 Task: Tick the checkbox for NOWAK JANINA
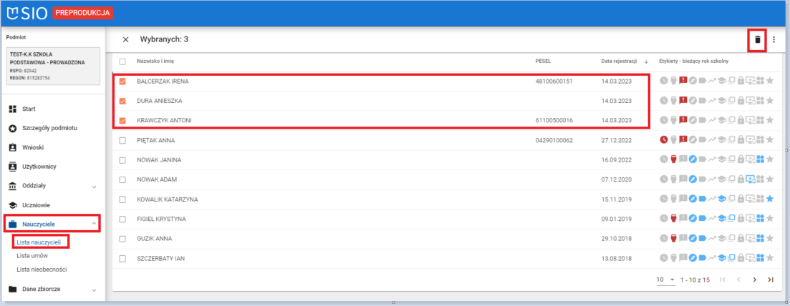(x=122, y=159)
